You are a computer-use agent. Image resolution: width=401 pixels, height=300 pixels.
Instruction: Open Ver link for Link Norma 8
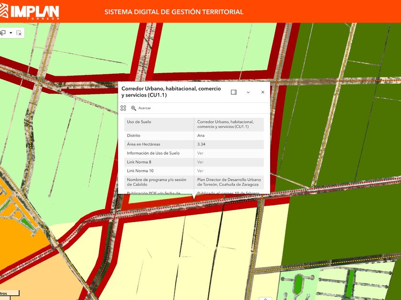[200, 162]
